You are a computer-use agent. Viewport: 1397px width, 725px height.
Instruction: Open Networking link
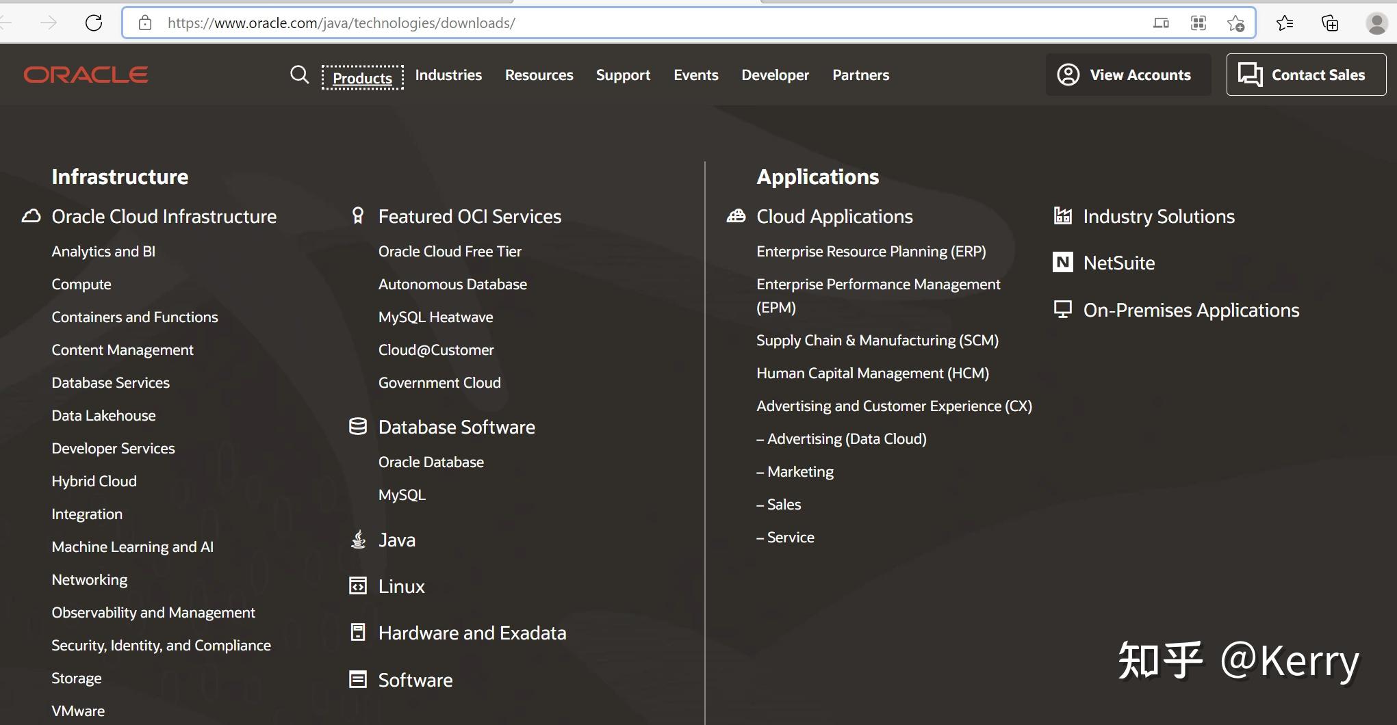90,579
